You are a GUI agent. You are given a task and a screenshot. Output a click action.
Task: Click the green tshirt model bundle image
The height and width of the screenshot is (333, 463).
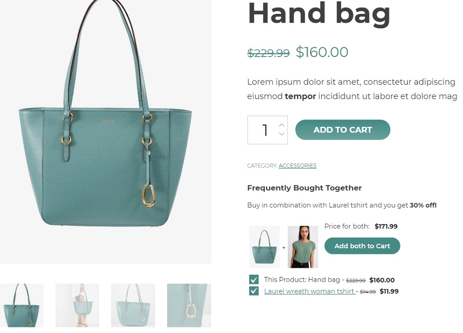point(303,247)
